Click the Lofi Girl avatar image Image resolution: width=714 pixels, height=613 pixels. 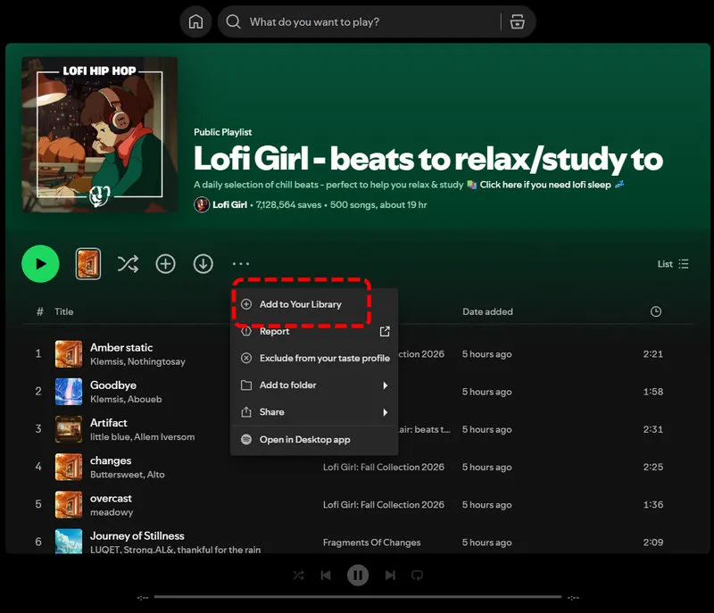(x=202, y=205)
